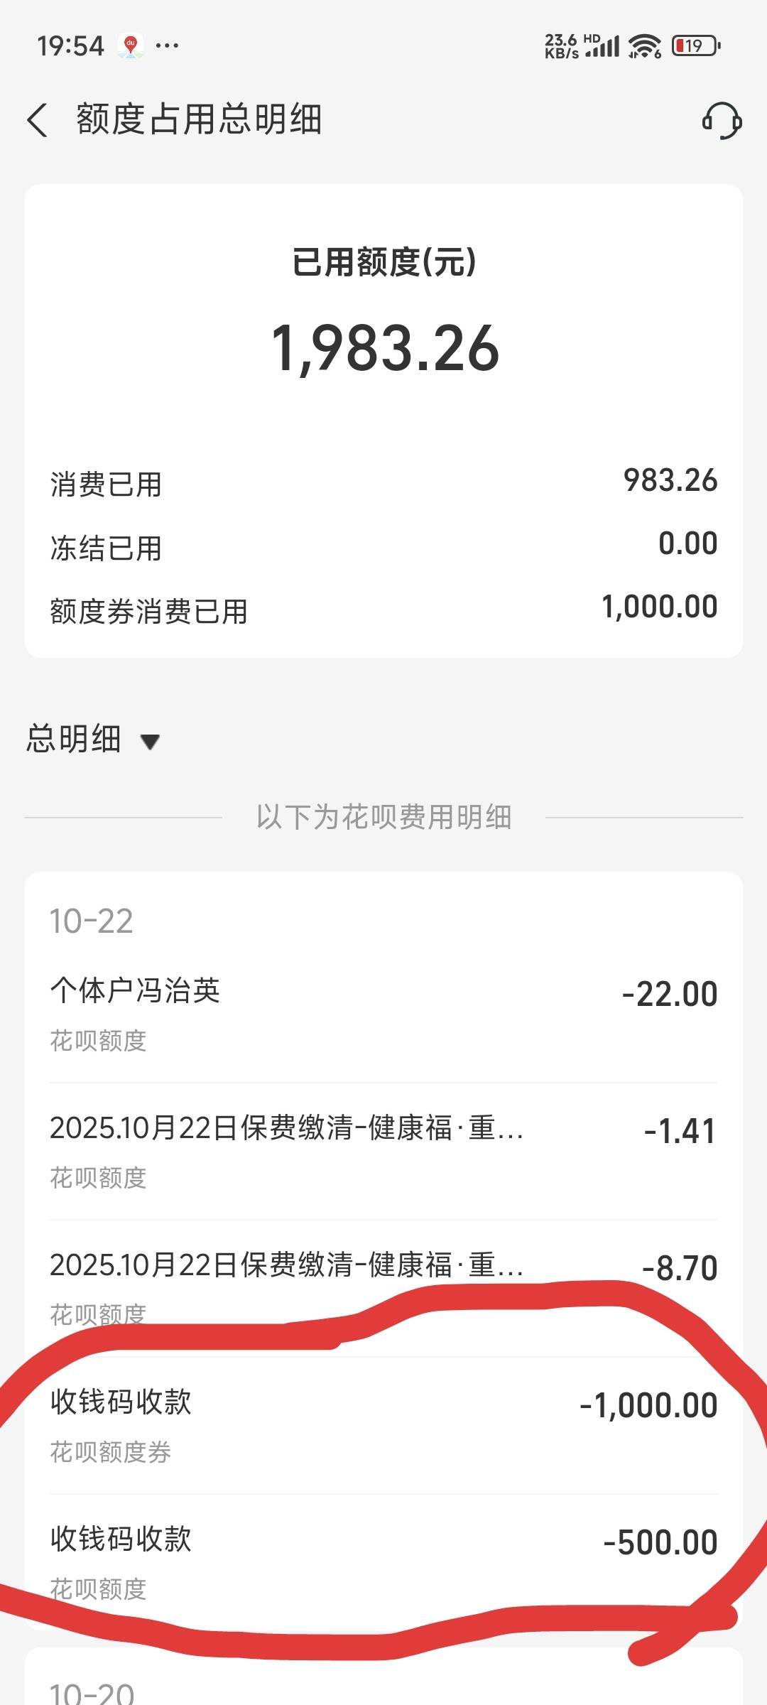Tap the 额度券消费已用 1,000.00 row

click(x=383, y=610)
